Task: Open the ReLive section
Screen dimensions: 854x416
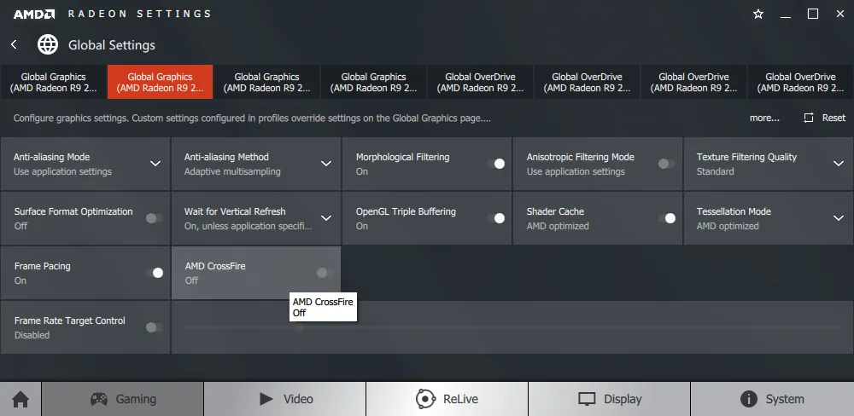Action: pos(447,399)
